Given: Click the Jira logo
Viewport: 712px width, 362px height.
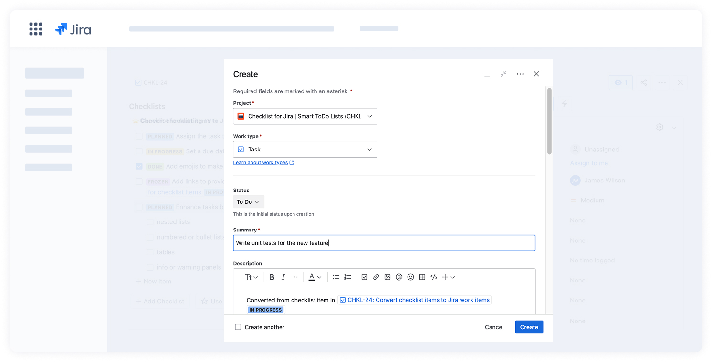Looking at the screenshot, I should click(73, 30).
